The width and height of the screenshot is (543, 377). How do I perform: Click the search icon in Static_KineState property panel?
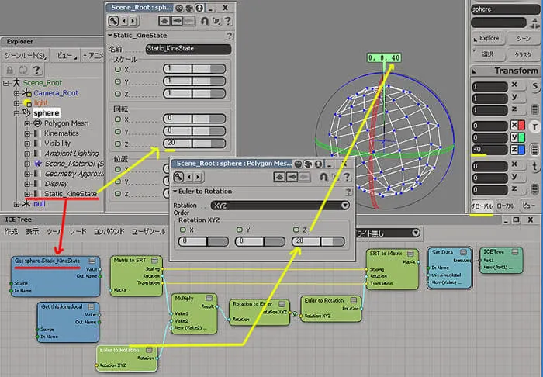click(113, 21)
